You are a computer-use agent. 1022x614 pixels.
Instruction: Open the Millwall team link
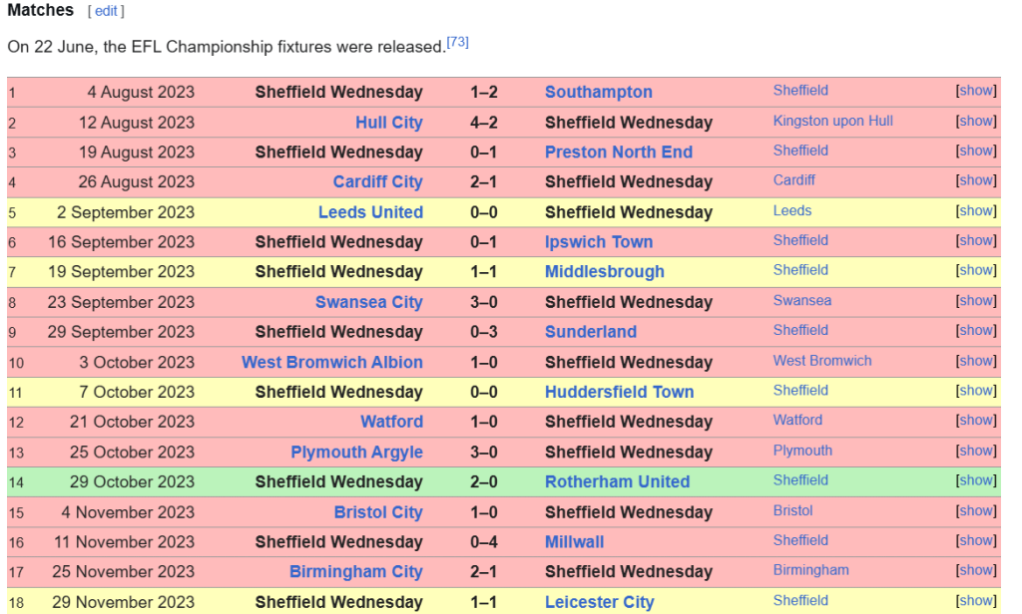tap(574, 541)
